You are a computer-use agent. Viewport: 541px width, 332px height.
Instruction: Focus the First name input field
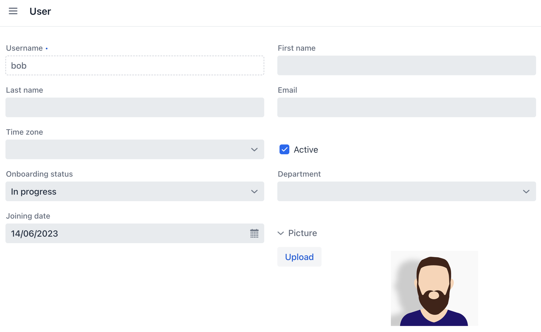coord(406,66)
